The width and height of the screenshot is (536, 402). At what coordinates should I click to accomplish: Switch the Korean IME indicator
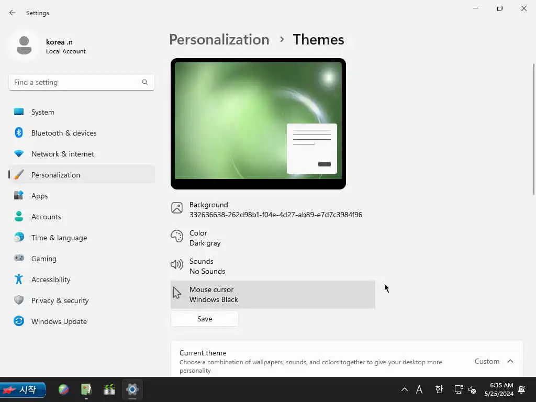(439, 389)
